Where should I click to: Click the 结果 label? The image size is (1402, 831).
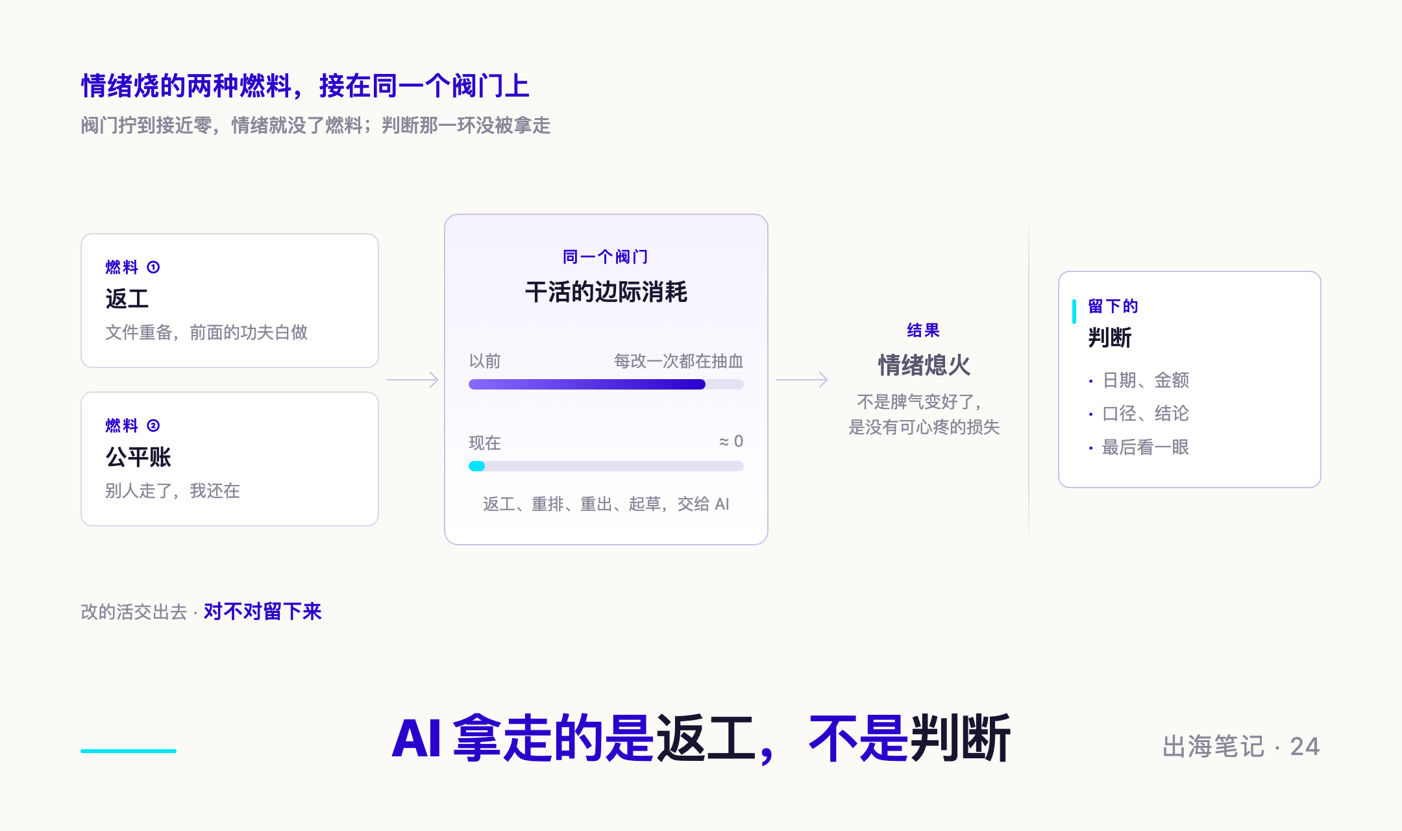pos(924,330)
